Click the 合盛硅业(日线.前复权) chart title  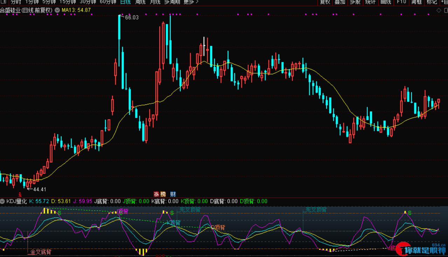click(x=26, y=10)
